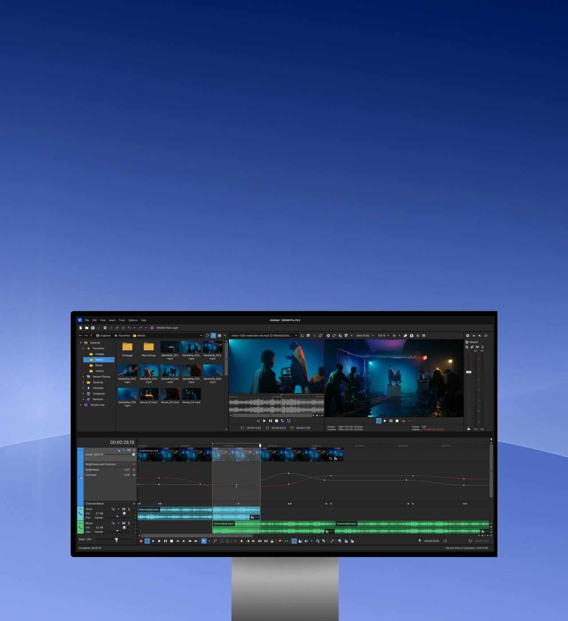The width and height of the screenshot is (568, 621).
Task: Click the Save project icon
Action: tap(93, 328)
